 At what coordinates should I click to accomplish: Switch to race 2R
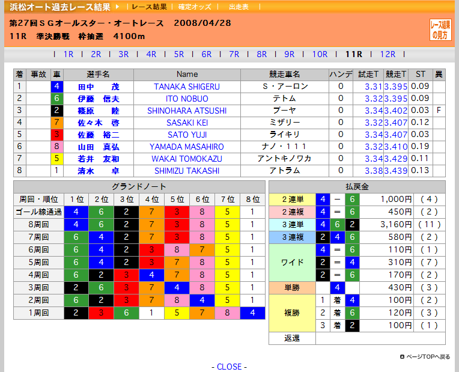[x=96, y=54]
